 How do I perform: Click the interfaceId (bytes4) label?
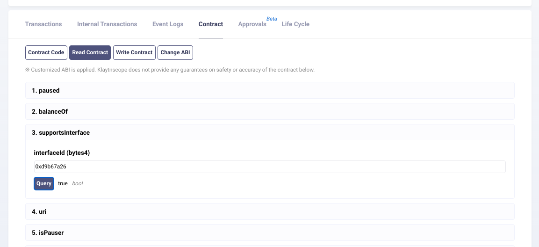62,153
